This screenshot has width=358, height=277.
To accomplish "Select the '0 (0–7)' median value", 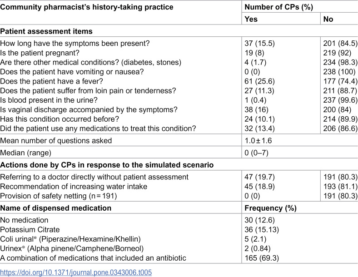I will pos(256,153).
